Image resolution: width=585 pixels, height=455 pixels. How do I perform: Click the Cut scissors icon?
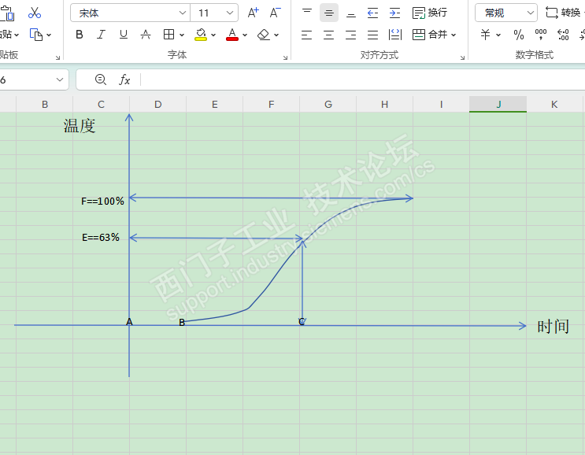tap(35, 13)
